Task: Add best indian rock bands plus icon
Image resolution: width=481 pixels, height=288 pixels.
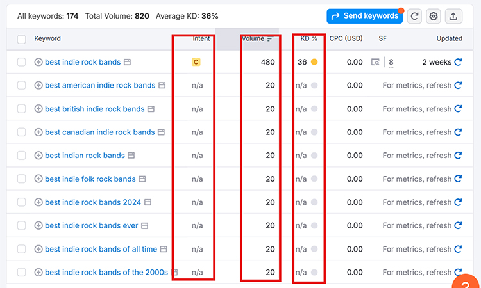Action: click(38, 156)
